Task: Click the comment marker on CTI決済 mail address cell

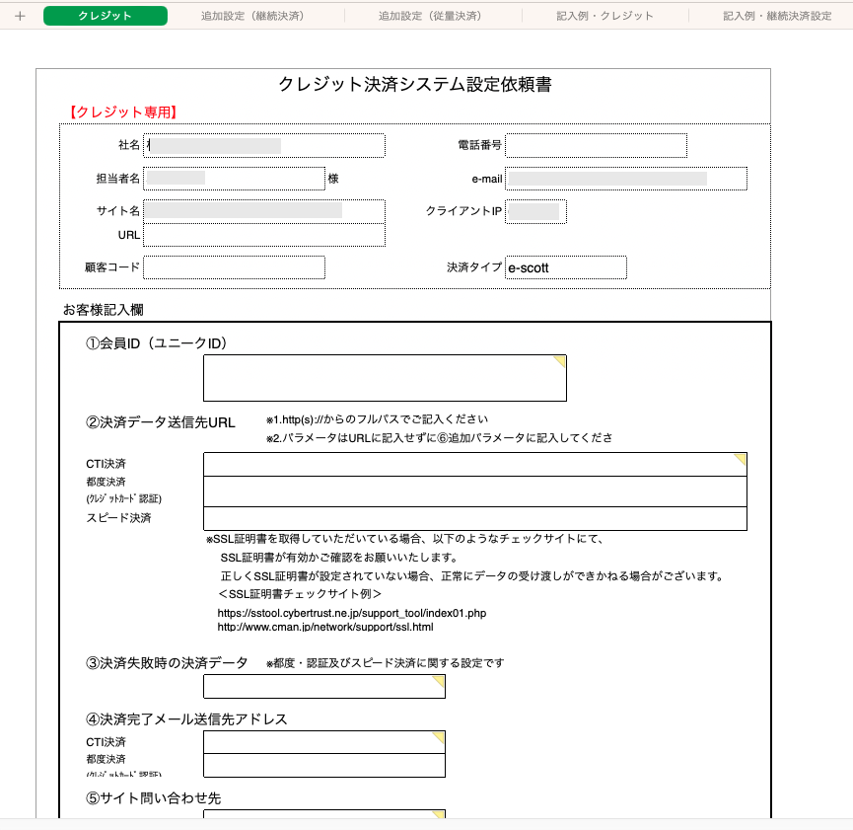Action: point(439,736)
